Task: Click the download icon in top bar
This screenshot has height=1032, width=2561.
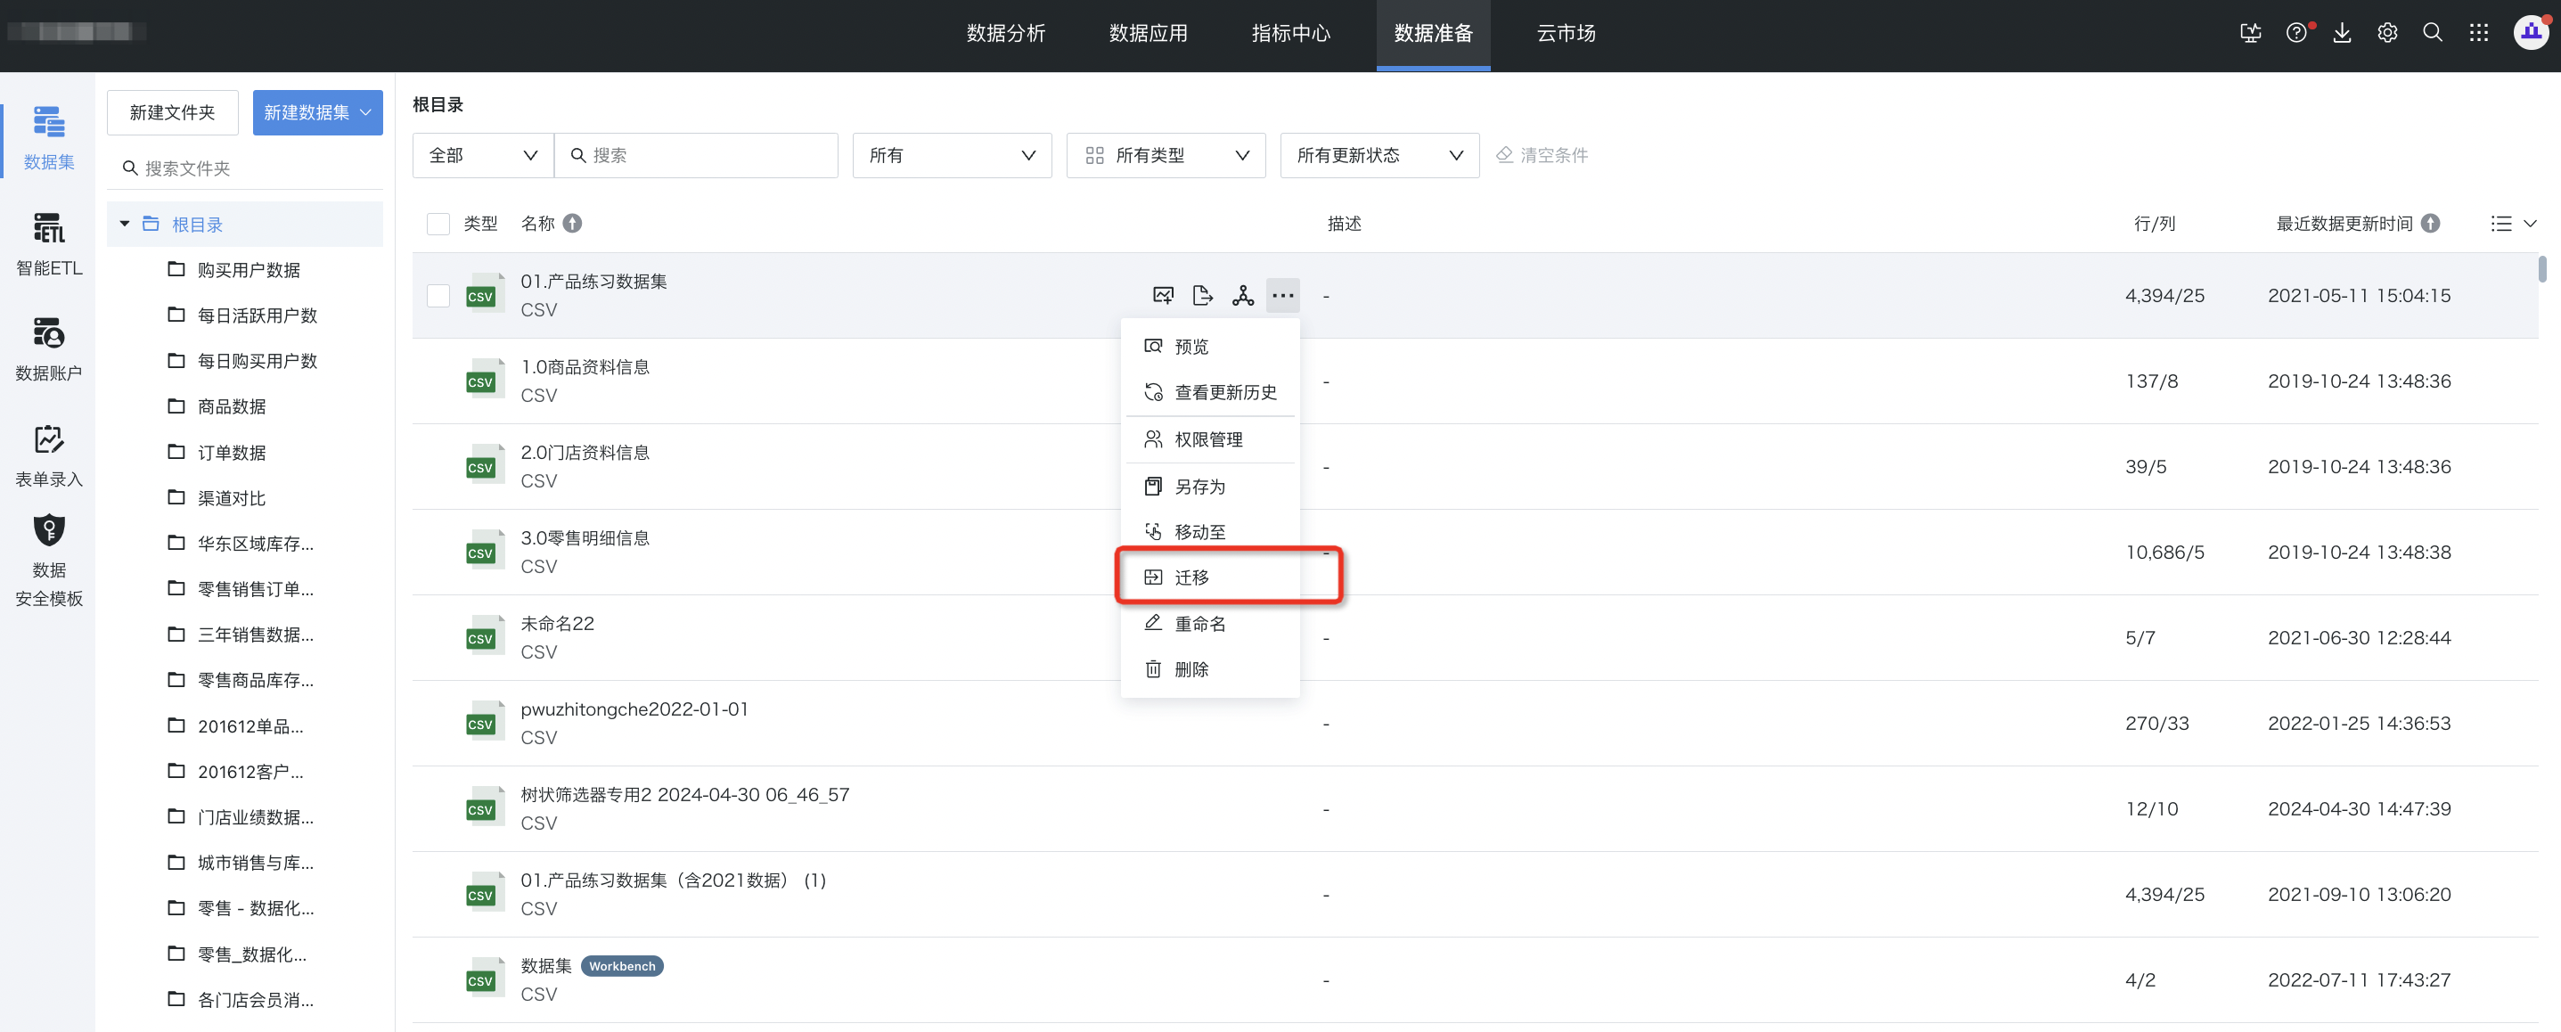Action: pyautogui.click(x=2341, y=33)
